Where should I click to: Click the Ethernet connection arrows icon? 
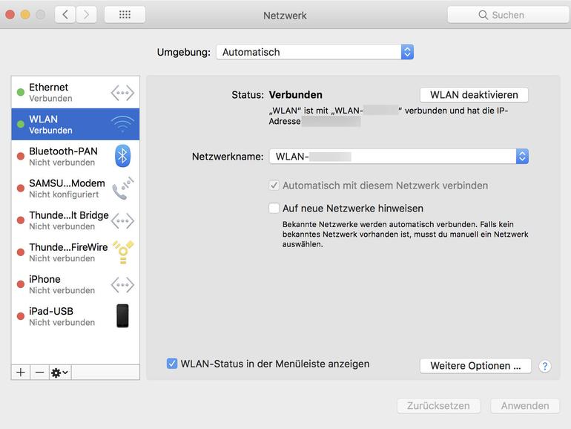click(122, 93)
